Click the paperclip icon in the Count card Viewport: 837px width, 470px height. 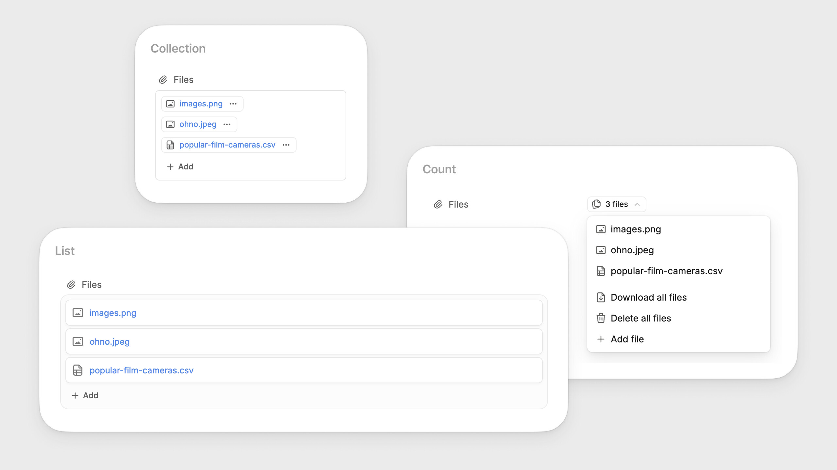click(x=438, y=204)
